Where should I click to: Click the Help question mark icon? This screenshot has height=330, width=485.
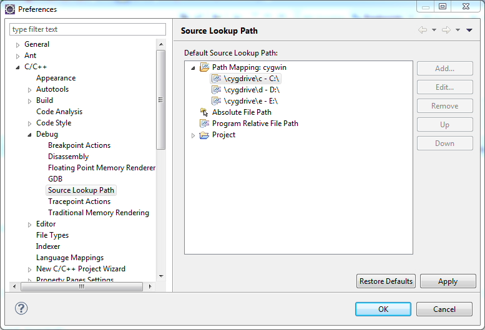pyautogui.click(x=21, y=308)
